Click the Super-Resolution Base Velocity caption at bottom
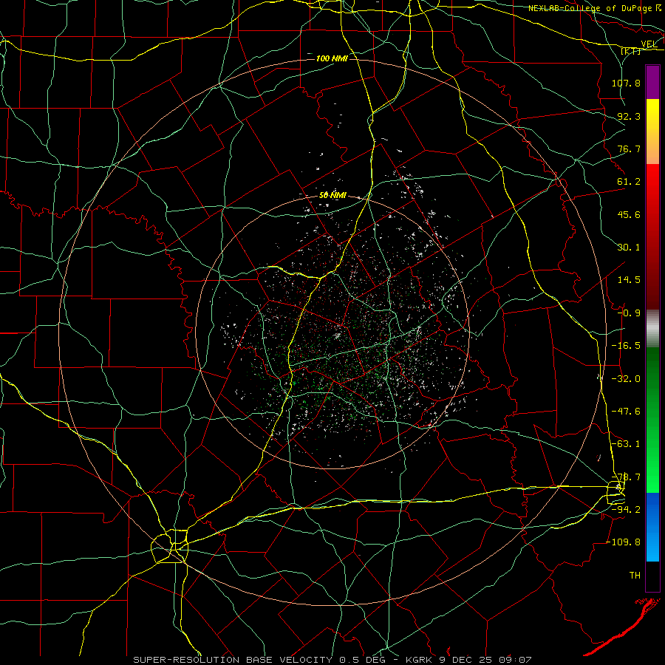The width and height of the screenshot is (665, 665). pyautogui.click(x=332, y=660)
